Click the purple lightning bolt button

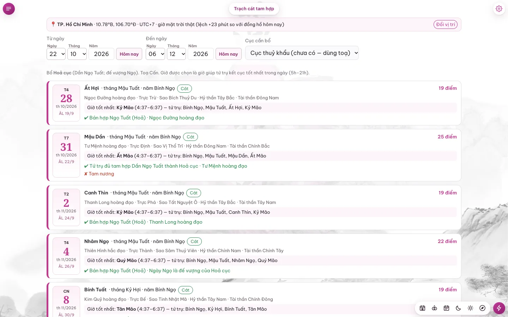tap(499, 308)
